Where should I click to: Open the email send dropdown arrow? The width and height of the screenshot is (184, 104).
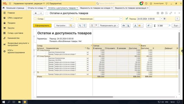(142, 26)
